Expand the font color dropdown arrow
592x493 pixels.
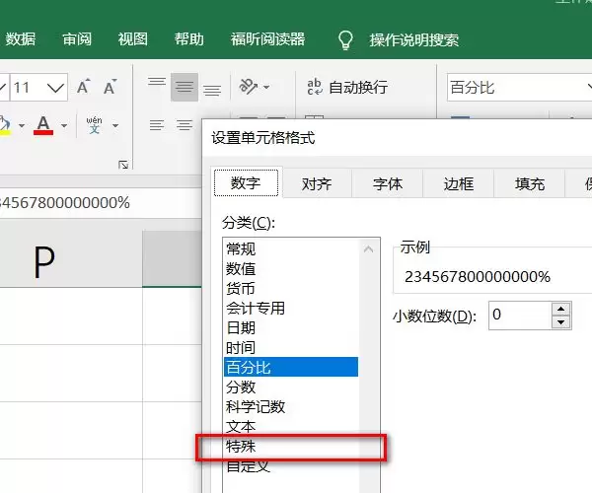tap(64, 125)
